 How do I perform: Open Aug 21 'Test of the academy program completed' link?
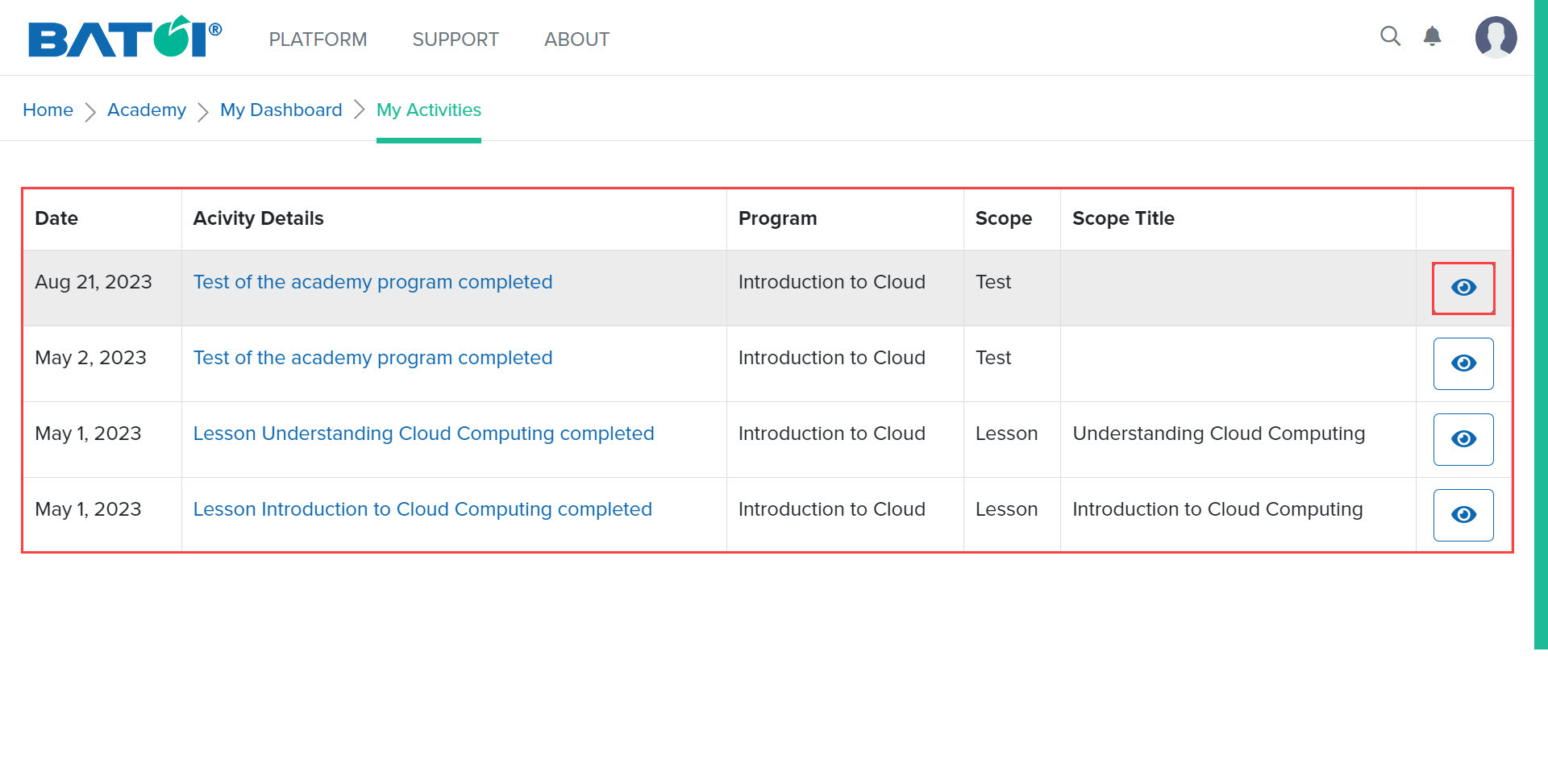[x=372, y=282]
